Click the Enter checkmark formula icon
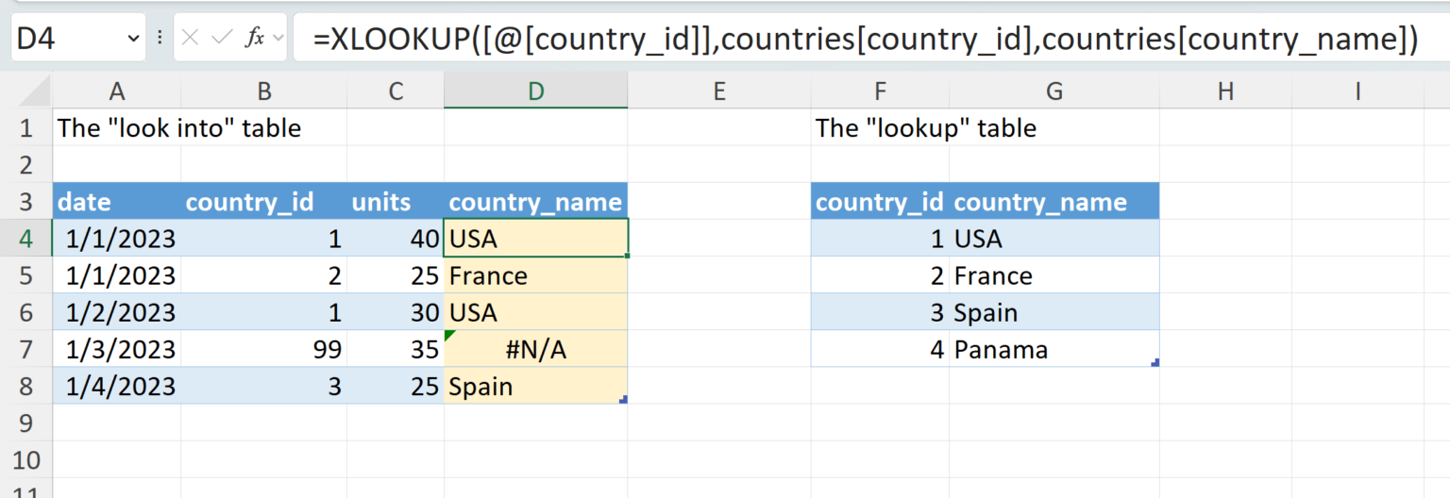1450x498 pixels. pyautogui.click(x=222, y=38)
